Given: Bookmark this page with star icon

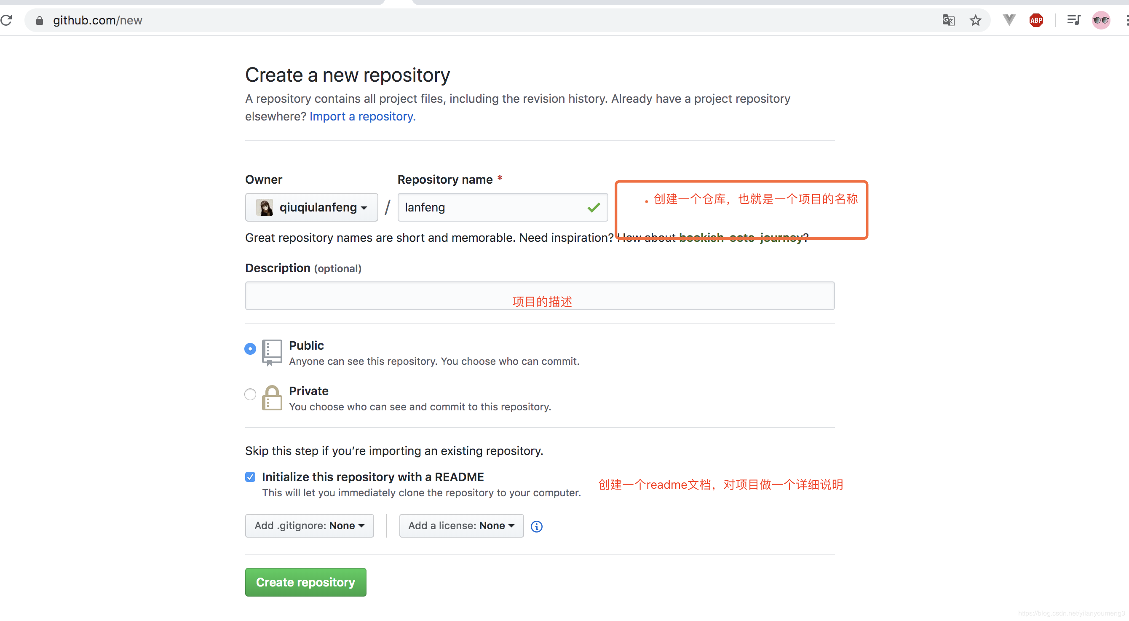Looking at the screenshot, I should coord(976,20).
